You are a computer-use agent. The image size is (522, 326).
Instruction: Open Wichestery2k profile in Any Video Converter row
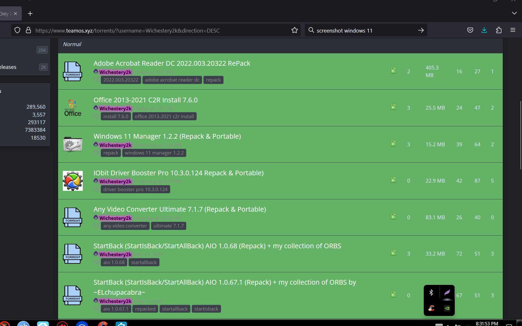tap(116, 218)
